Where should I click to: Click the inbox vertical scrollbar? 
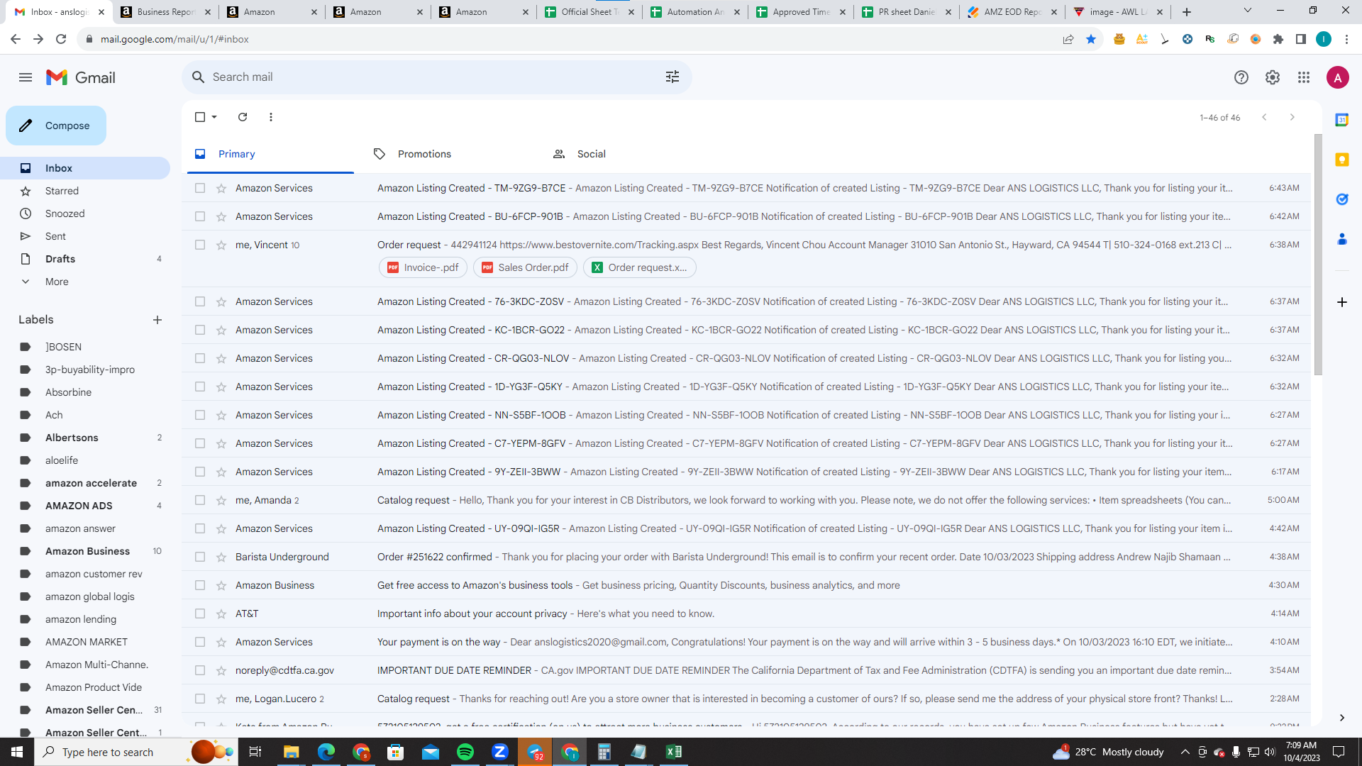click(1318, 254)
